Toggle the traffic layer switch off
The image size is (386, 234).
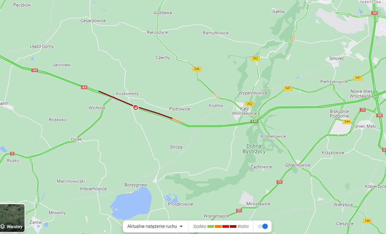coord(263,226)
